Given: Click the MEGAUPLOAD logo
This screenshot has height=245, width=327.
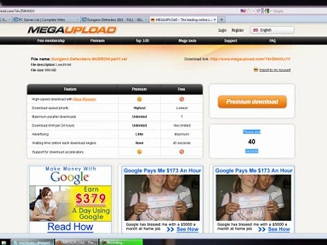Looking at the screenshot, I should point(72,30).
